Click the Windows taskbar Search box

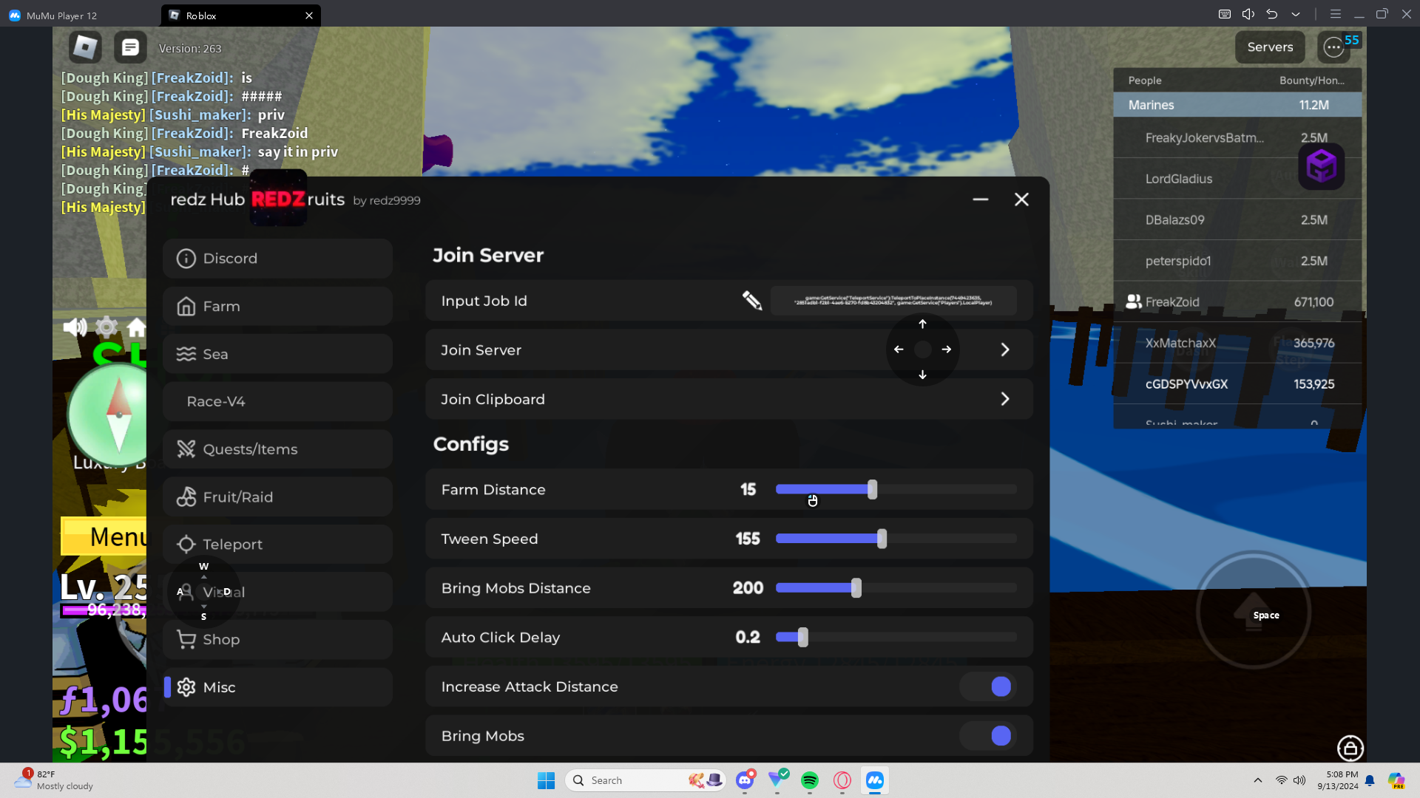coord(645,780)
